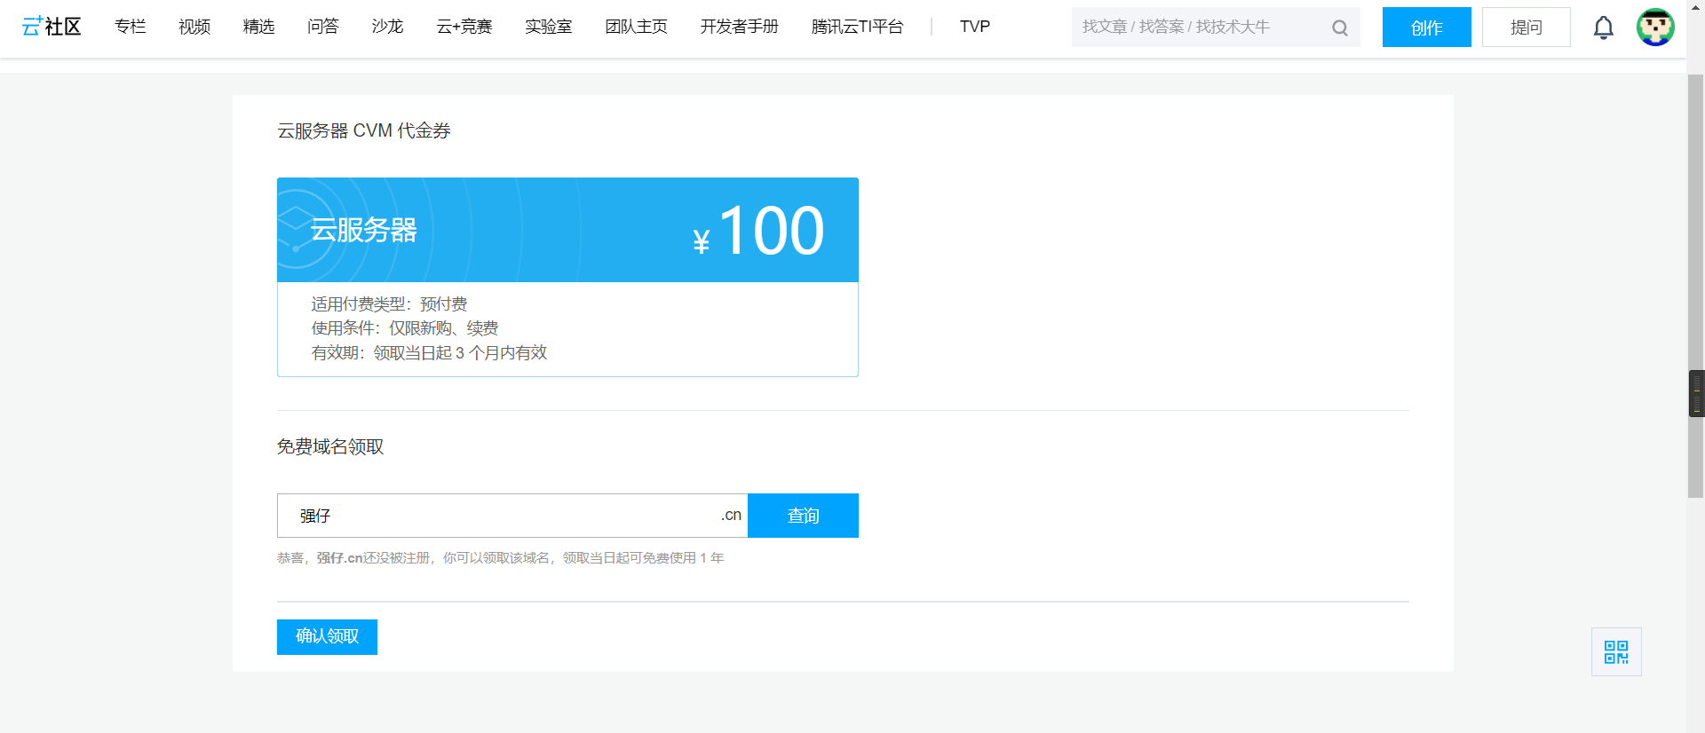Open the TVP link
The height and width of the screenshot is (733, 1705).
[974, 27]
